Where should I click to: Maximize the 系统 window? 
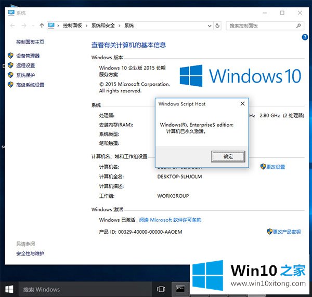pos(282,13)
